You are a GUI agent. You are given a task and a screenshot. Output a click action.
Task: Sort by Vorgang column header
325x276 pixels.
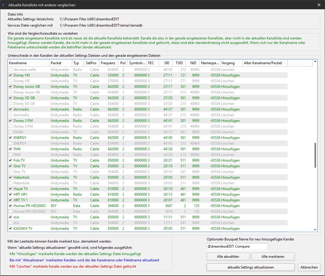tap(231, 63)
